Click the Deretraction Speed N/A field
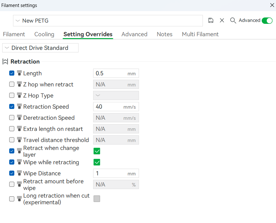This screenshot has width=276, height=223. tap(116, 118)
